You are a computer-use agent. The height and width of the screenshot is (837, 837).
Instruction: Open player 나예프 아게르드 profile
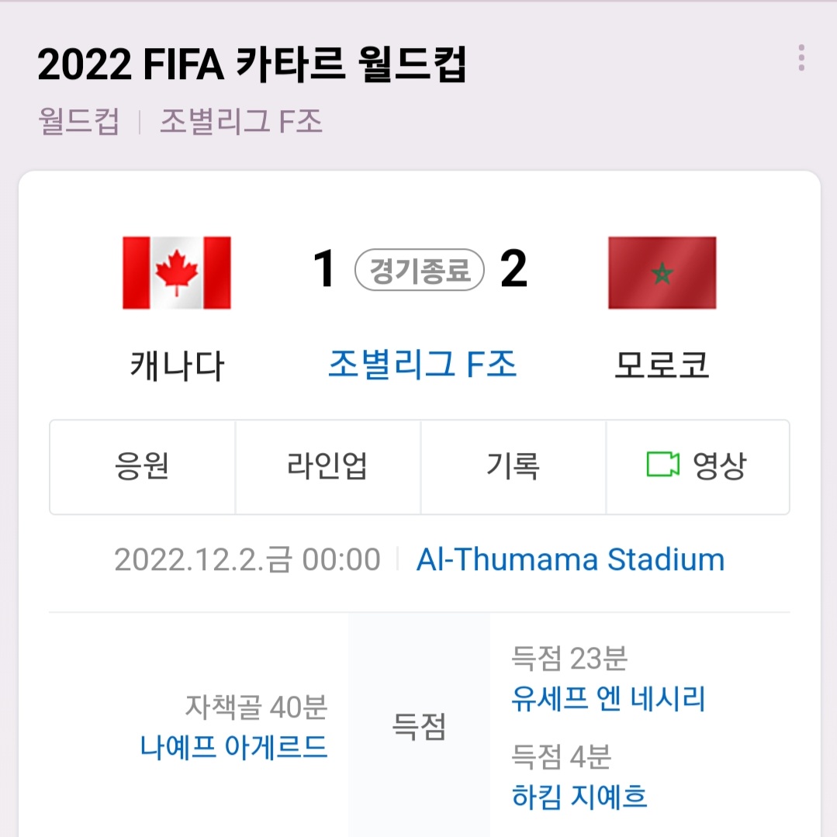tap(233, 747)
